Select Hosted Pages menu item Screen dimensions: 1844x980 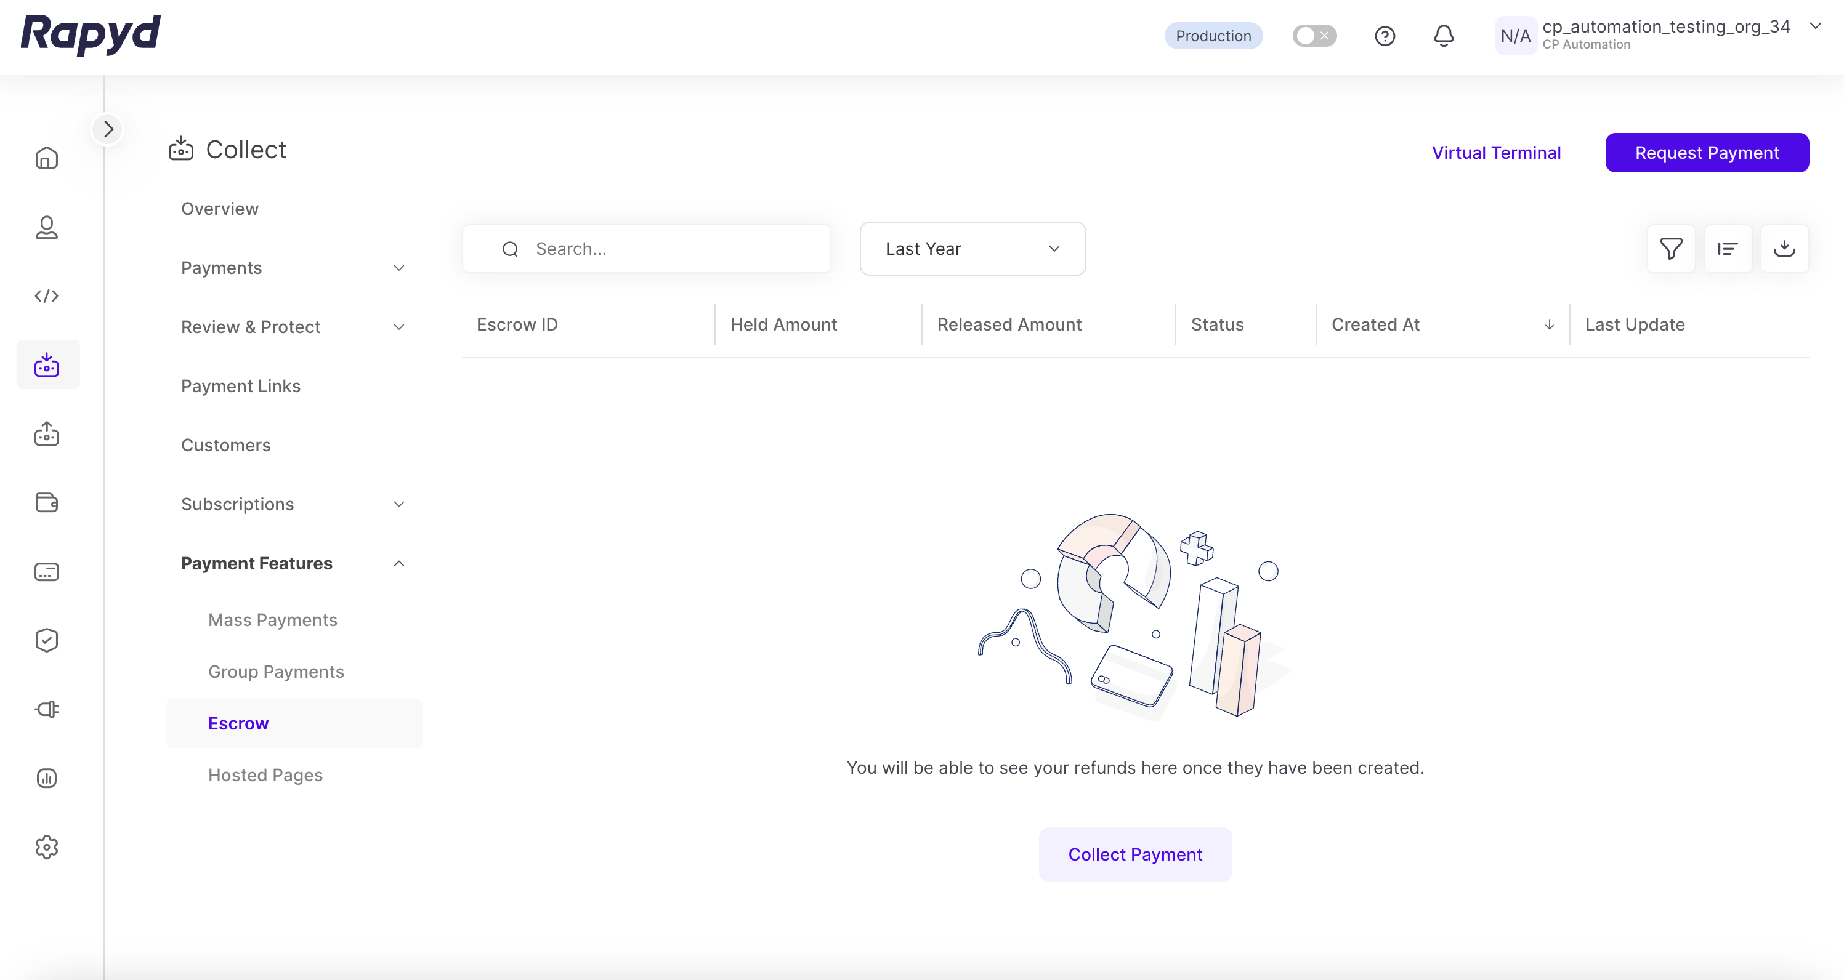pyautogui.click(x=265, y=774)
